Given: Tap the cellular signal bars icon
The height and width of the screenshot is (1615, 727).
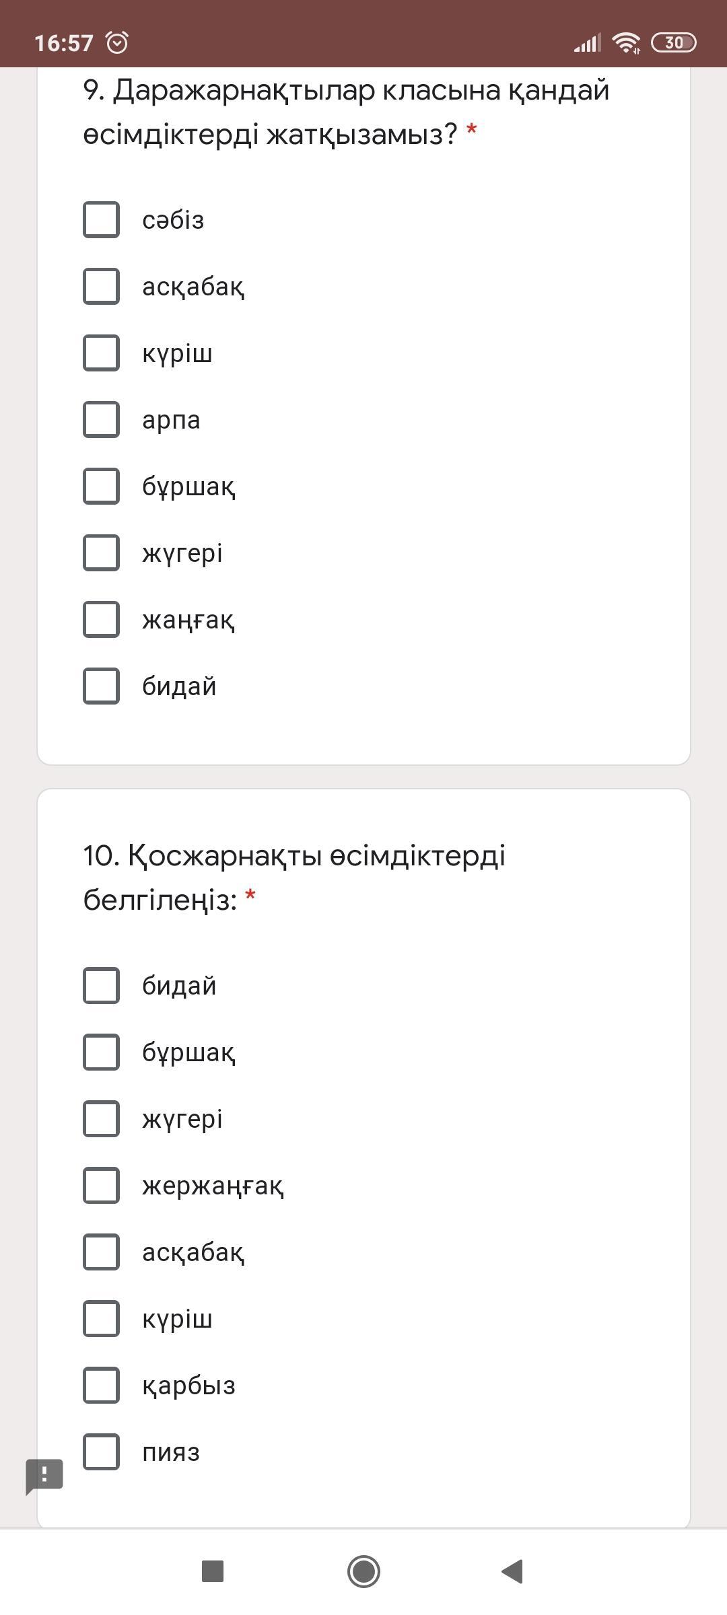Looking at the screenshot, I should [x=587, y=43].
